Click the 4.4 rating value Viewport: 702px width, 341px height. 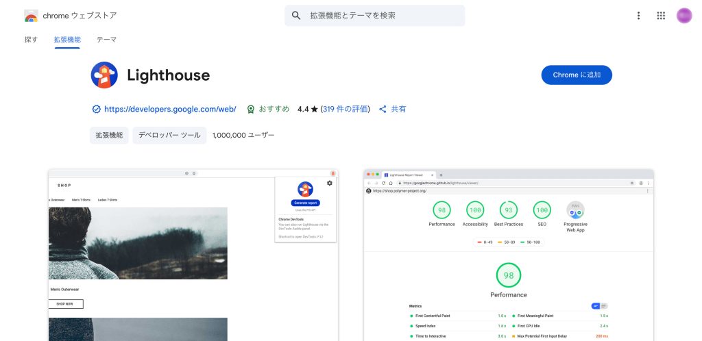pos(302,109)
